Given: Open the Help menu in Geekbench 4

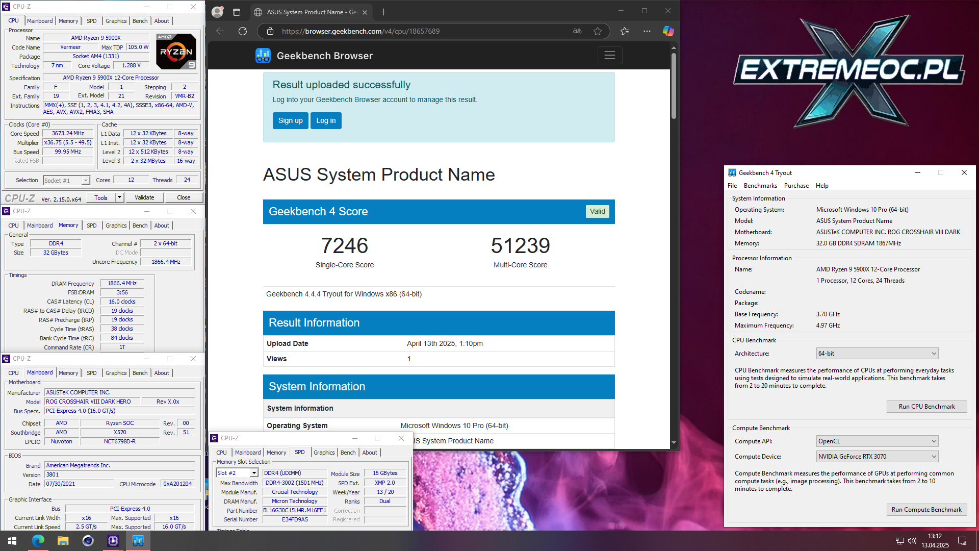Looking at the screenshot, I should tap(822, 186).
